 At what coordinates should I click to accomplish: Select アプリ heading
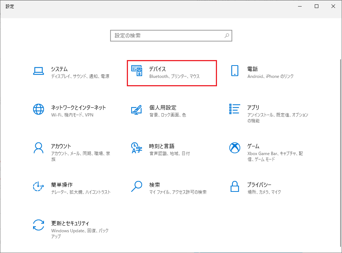pos(253,107)
